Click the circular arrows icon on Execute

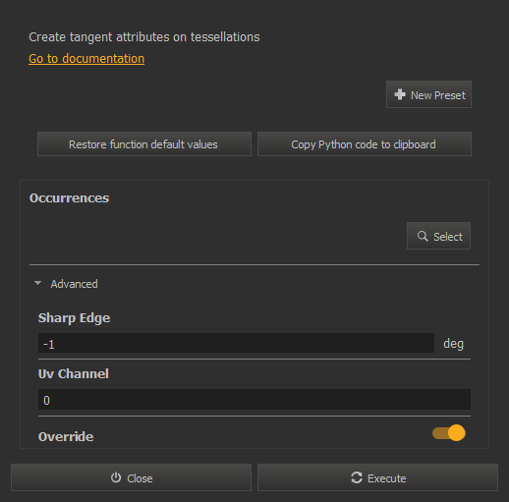pos(357,477)
